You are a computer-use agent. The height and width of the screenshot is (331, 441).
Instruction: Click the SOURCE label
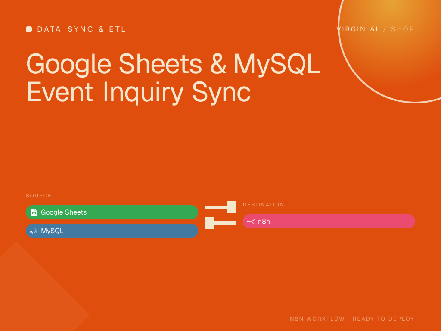(39, 196)
